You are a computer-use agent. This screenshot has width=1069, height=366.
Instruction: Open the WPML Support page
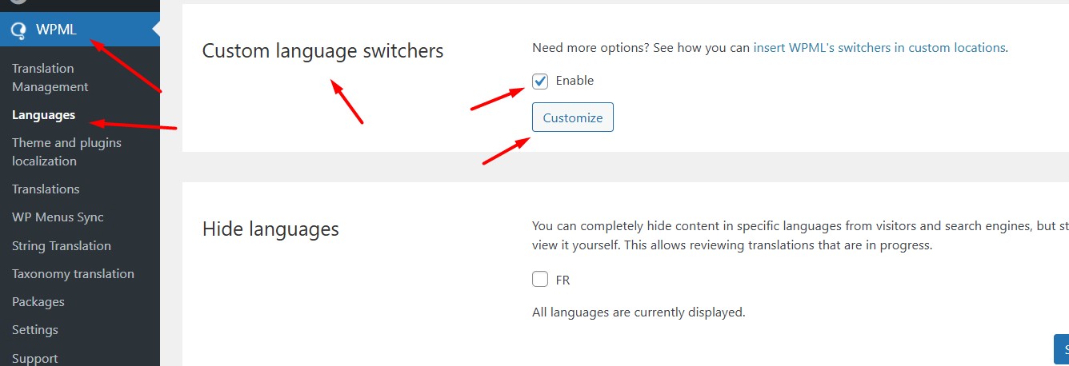[35, 358]
